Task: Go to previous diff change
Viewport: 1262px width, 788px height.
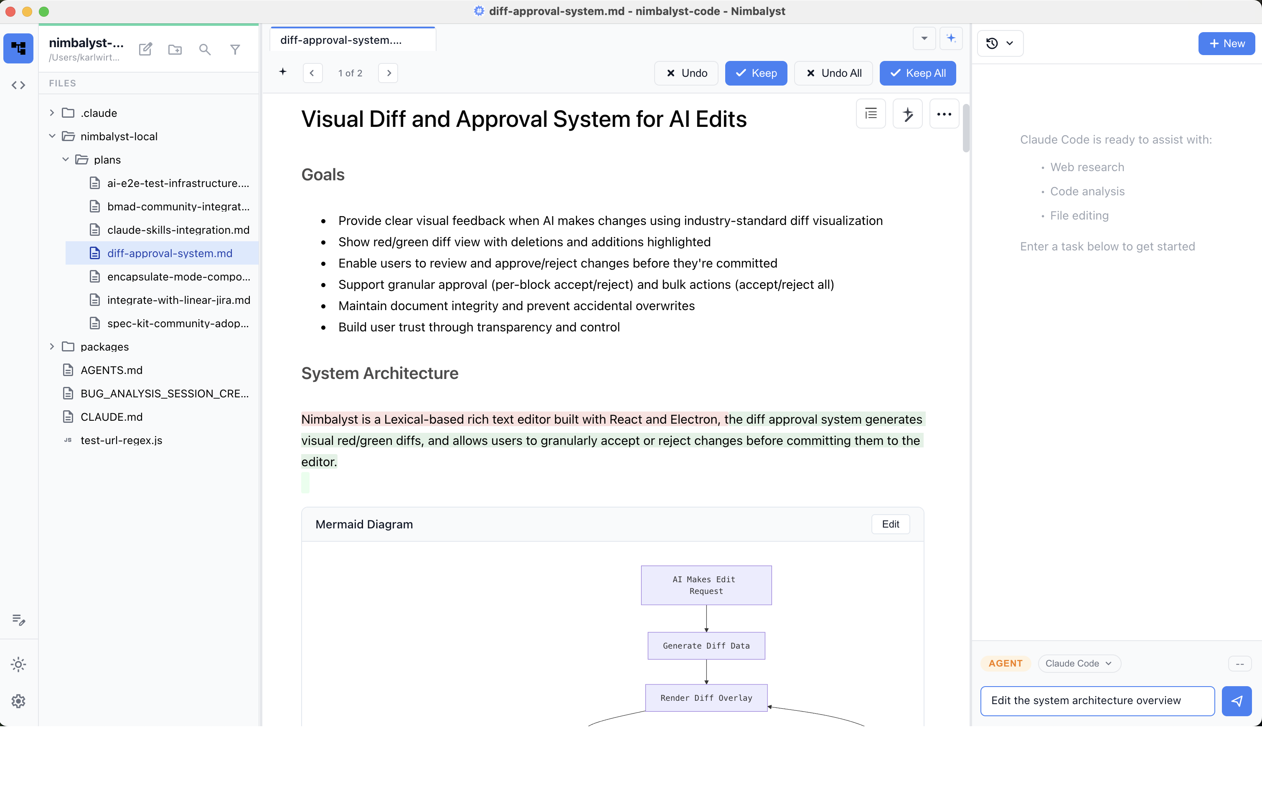Action: (312, 73)
